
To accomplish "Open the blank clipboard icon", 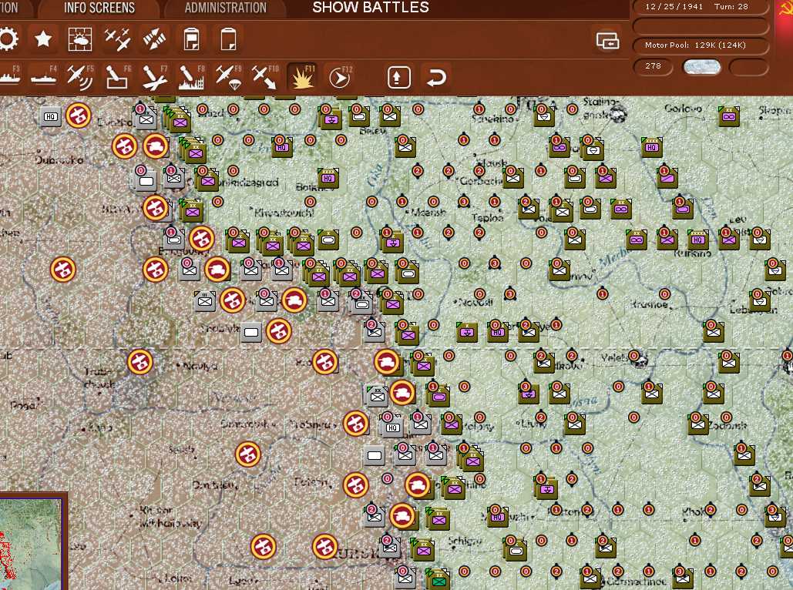I will pyautogui.click(x=229, y=39).
